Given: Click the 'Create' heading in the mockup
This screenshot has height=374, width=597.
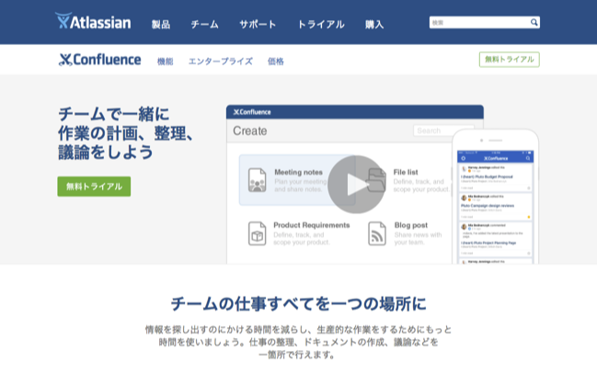Looking at the screenshot, I should point(250,130).
